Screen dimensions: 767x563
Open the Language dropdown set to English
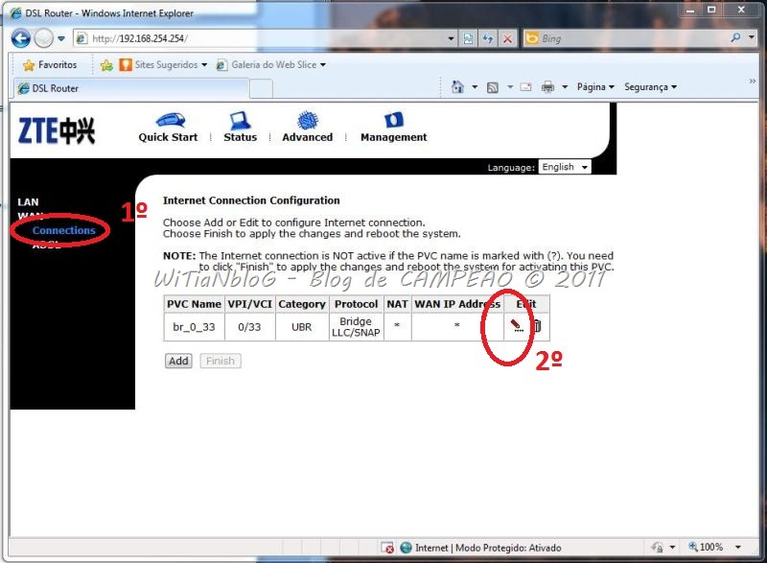coord(565,167)
